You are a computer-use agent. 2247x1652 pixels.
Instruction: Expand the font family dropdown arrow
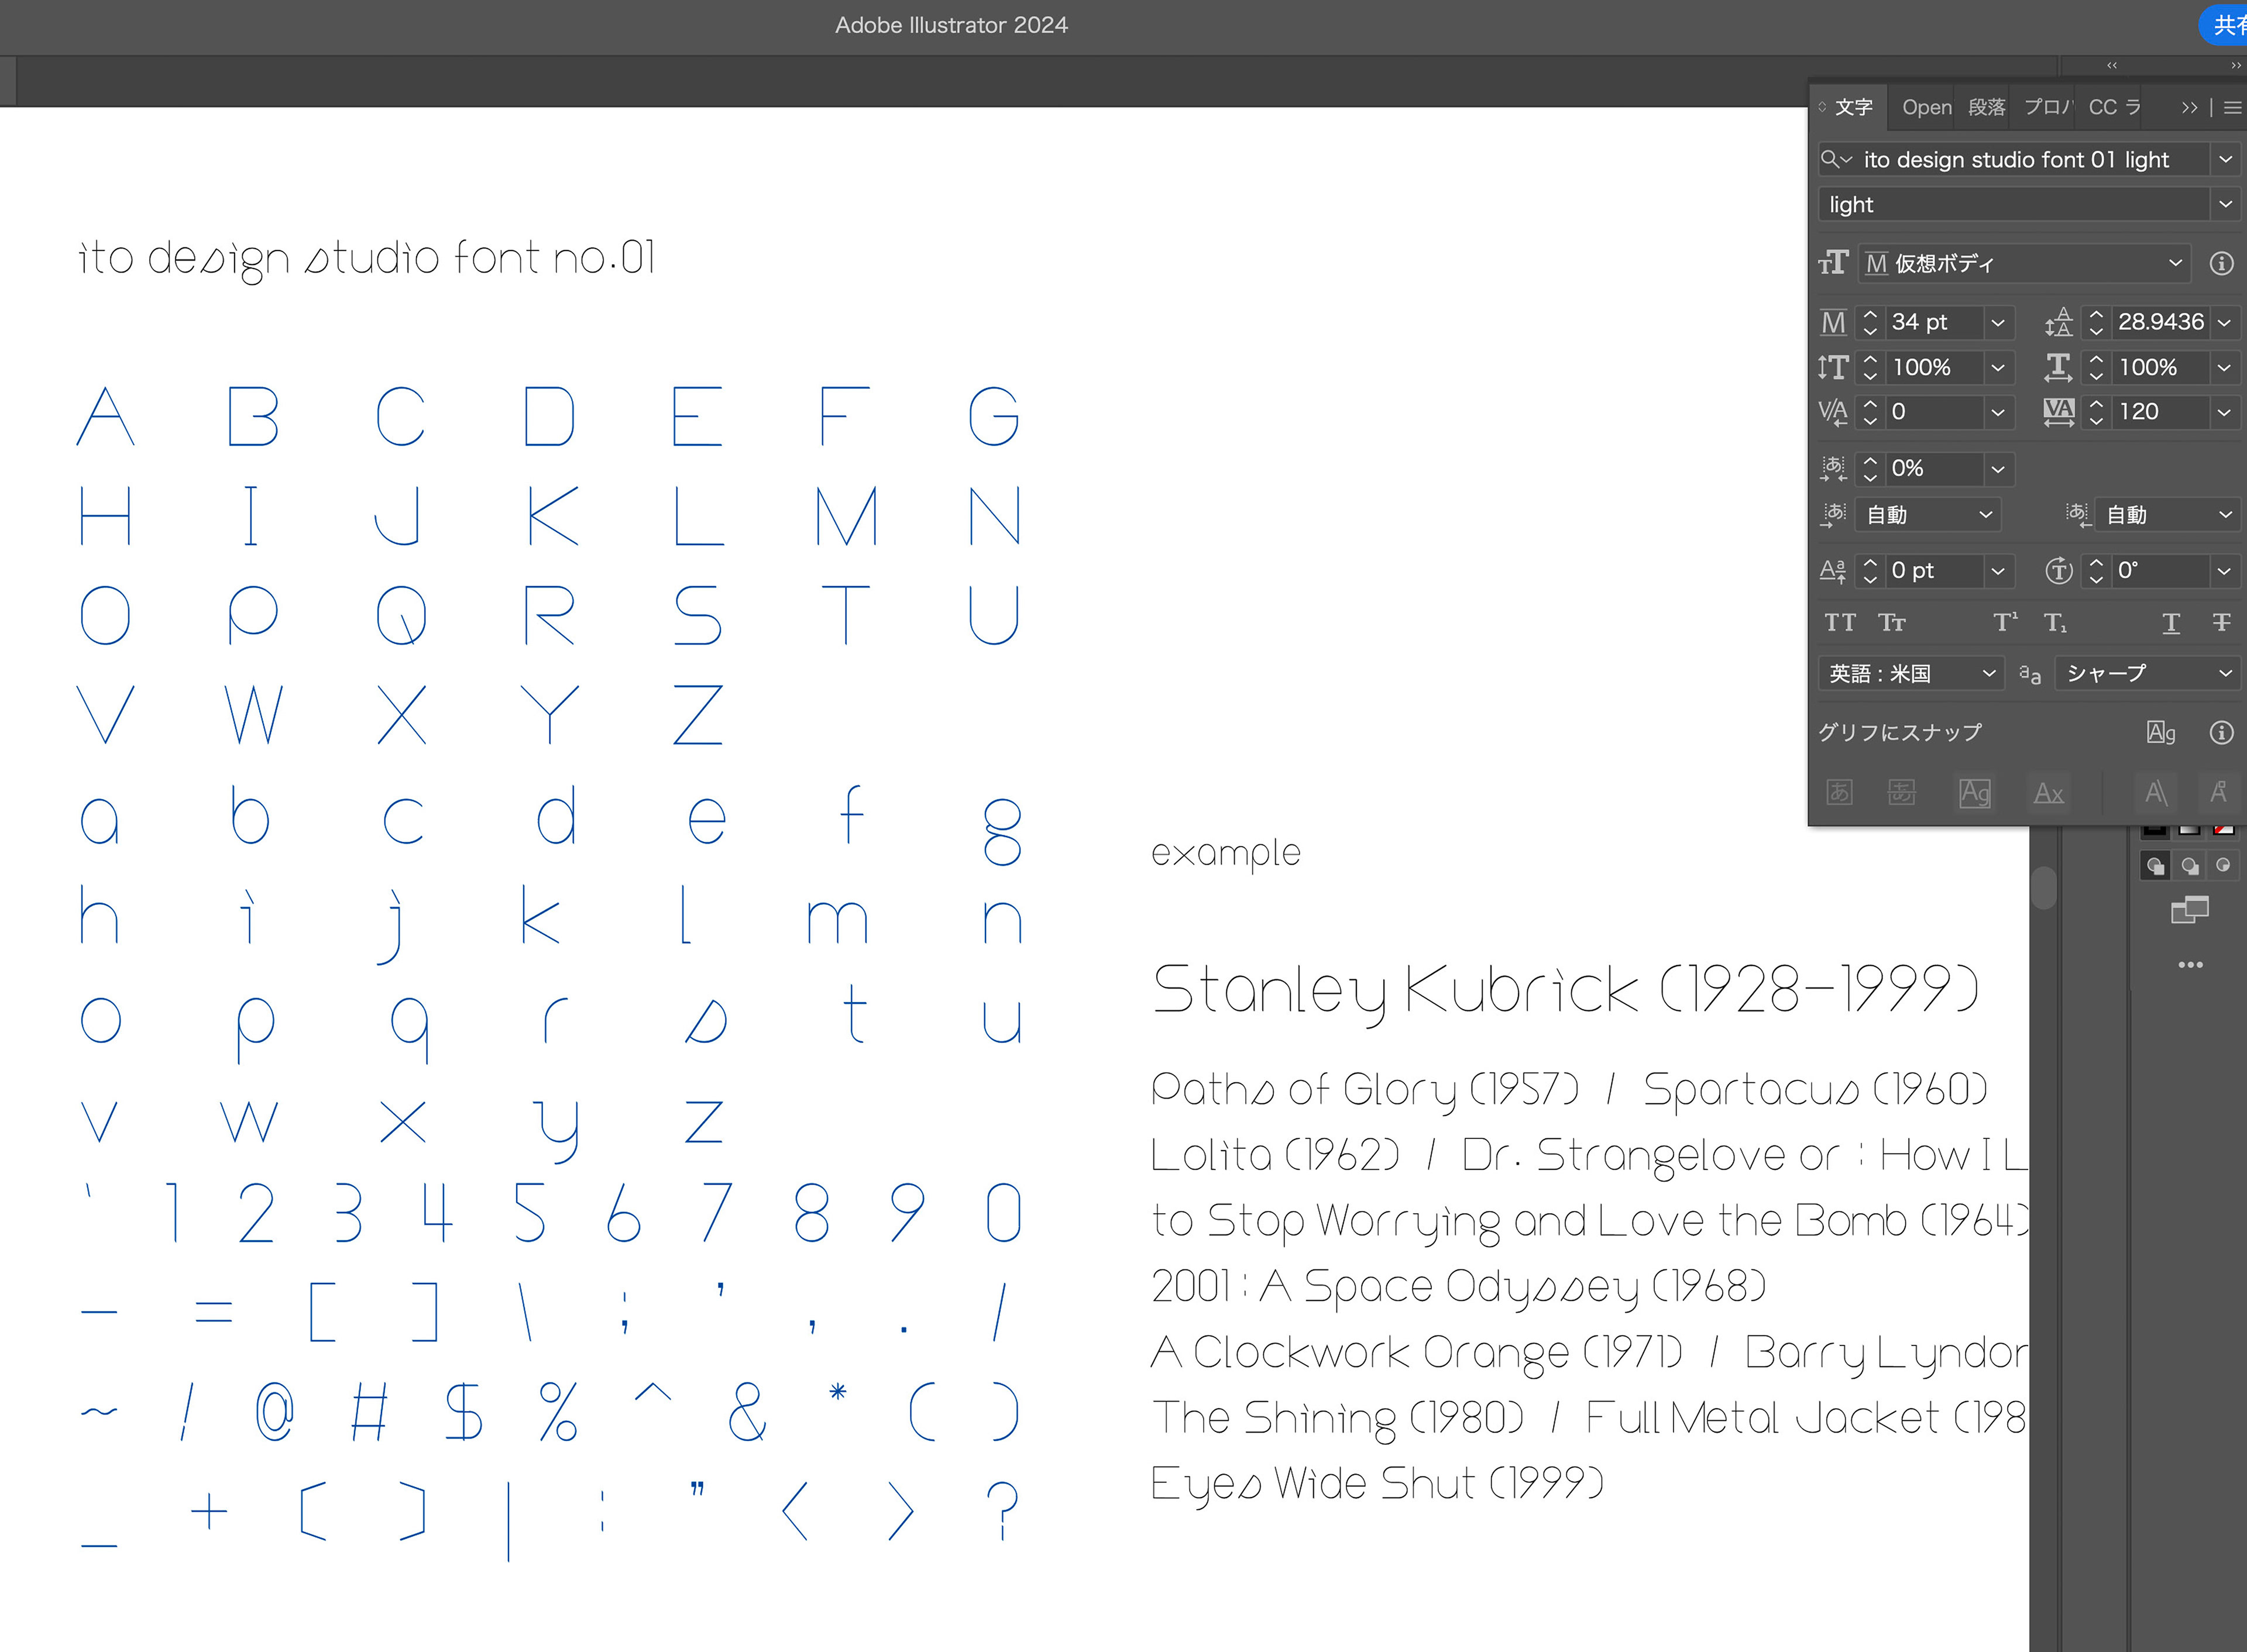click(2225, 159)
